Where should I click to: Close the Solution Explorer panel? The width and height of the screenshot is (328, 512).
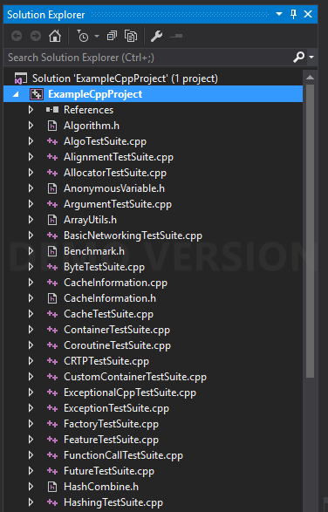click(x=308, y=14)
